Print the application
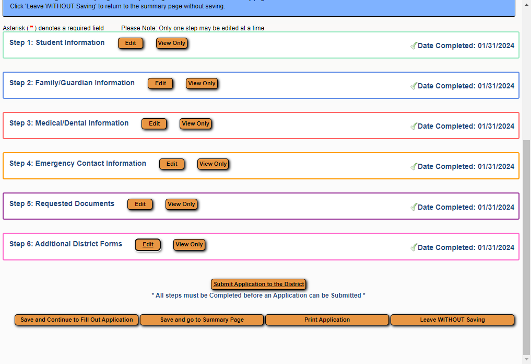Screen dimensions: 531x364 327,320
